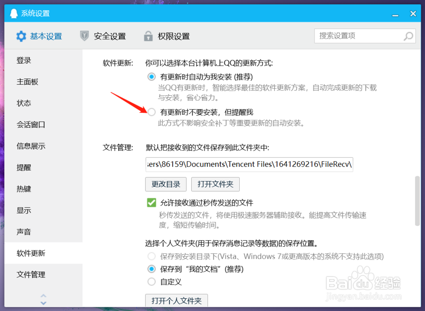The image size is (425, 311).
Task: Open the 会话窗口 sidebar section
Action: pyautogui.click(x=43, y=125)
